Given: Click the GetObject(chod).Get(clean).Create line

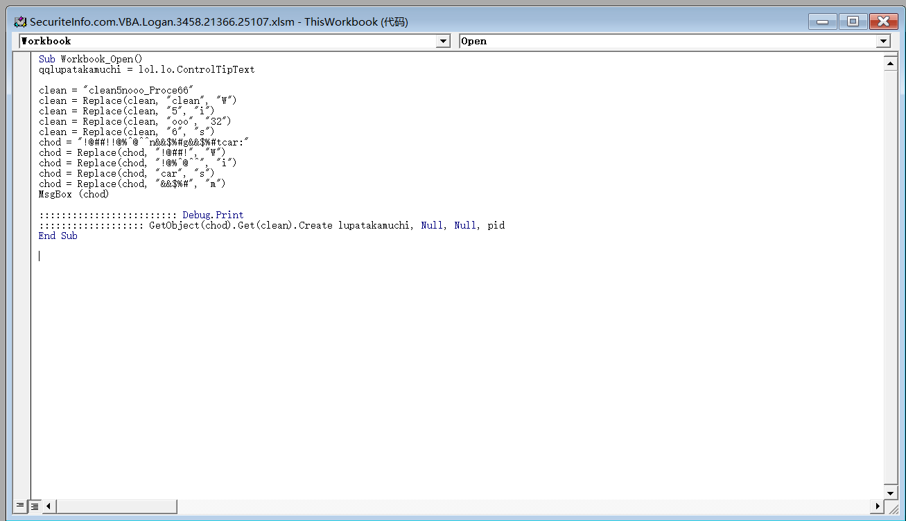Looking at the screenshot, I should click(x=272, y=225).
